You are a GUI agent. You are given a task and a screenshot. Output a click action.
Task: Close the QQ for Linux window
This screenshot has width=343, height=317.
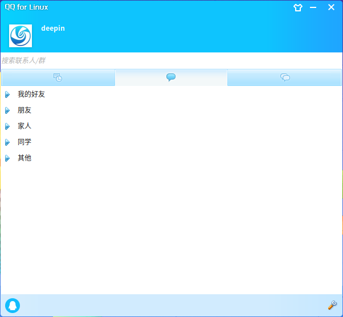tap(331, 7)
